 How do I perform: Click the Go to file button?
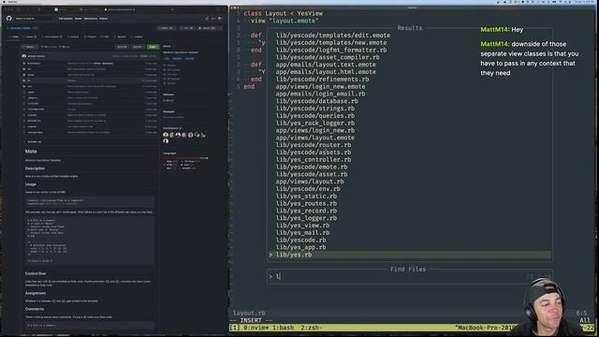123,47
